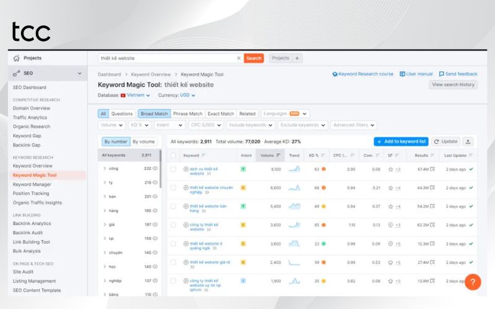Open SERP icon next to 67.4M results
The width and height of the screenshot is (495, 309).
click(x=433, y=169)
